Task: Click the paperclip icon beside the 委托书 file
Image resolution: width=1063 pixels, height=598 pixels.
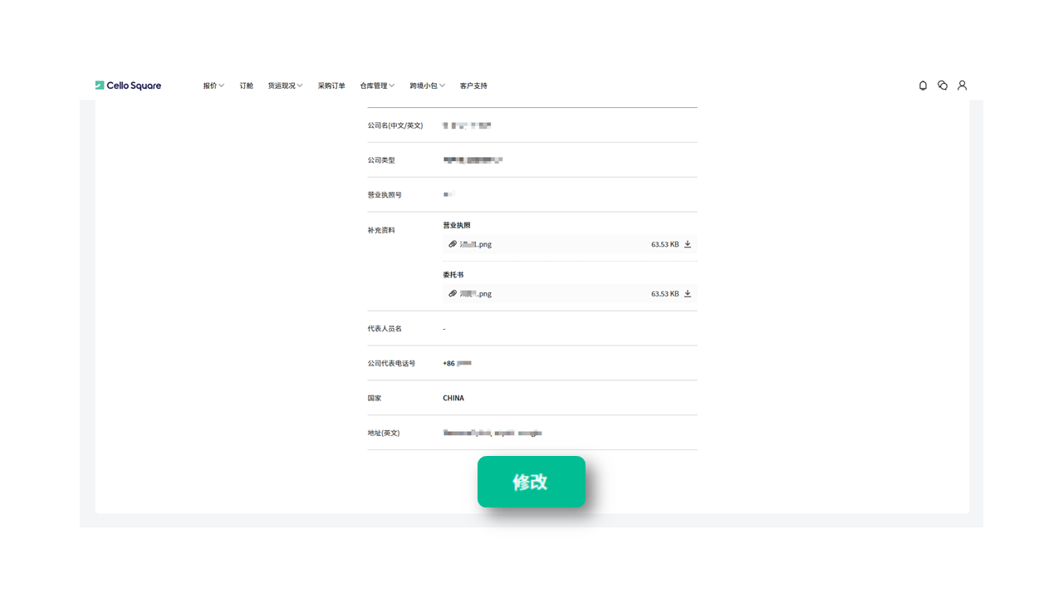Action: 453,293
